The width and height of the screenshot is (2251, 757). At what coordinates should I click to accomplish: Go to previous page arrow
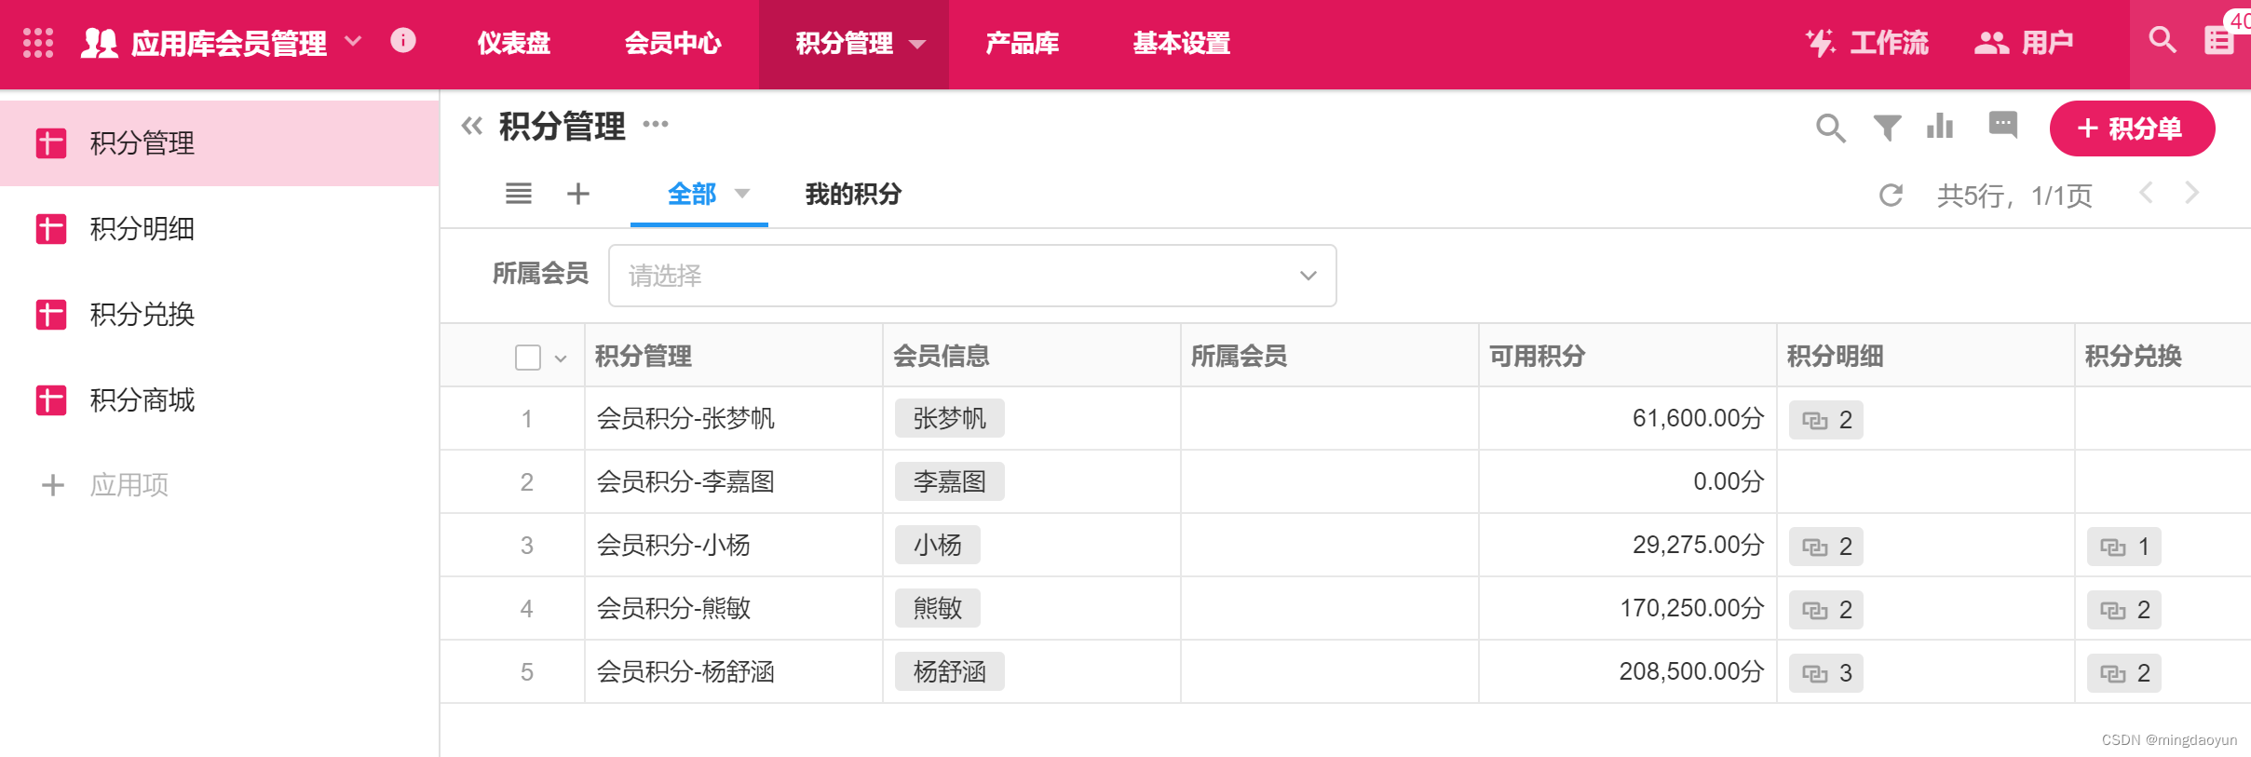tap(2146, 194)
